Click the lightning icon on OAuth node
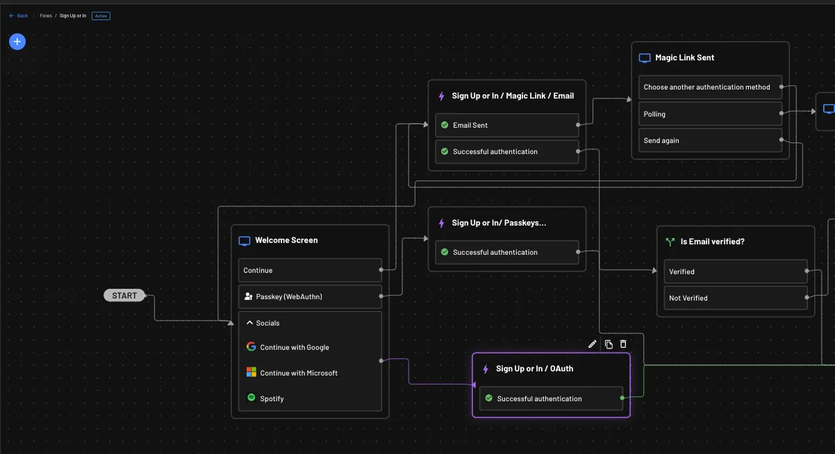 tap(486, 369)
